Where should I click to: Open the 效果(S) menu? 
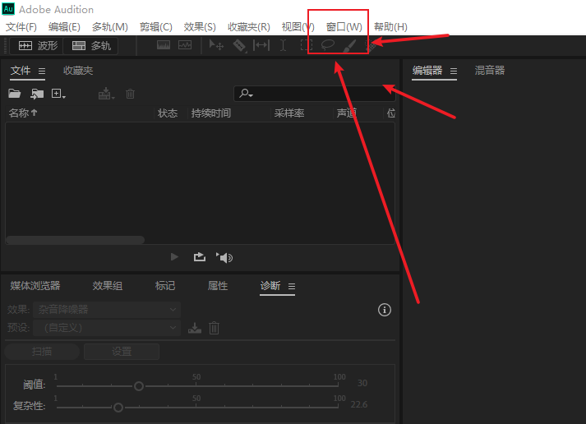[200, 27]
